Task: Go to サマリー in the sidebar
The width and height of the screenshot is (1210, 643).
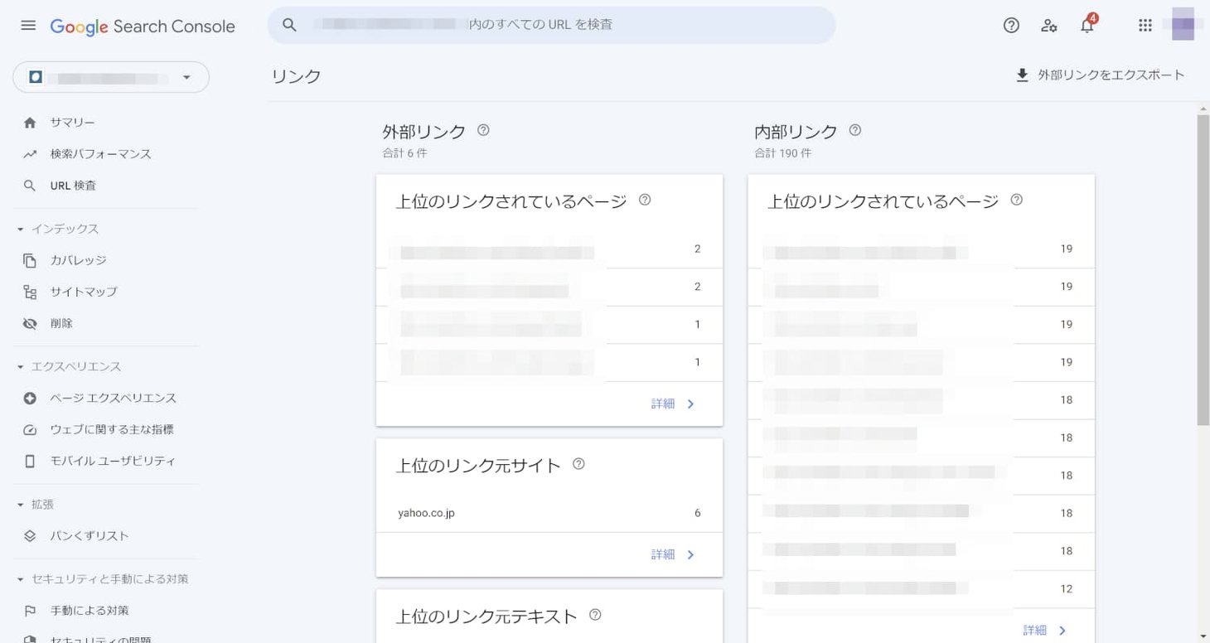Action: (72, 123)
